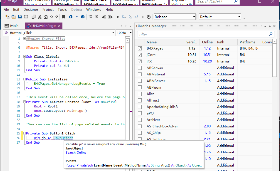
Task: Check the Archiver library checkbox
Action: (x=140, y=120)
